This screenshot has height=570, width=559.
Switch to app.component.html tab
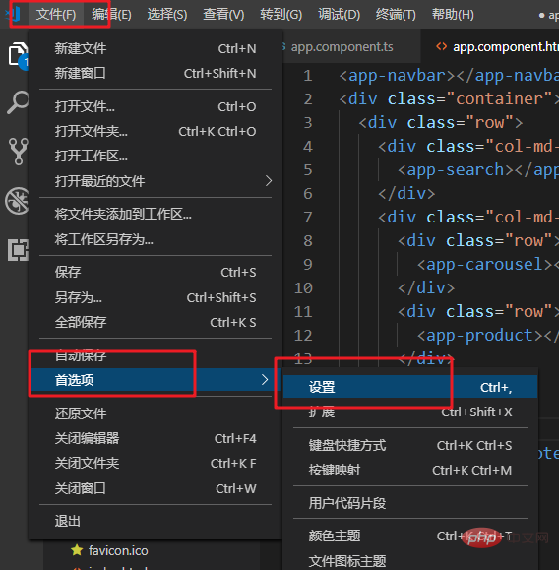490,46
